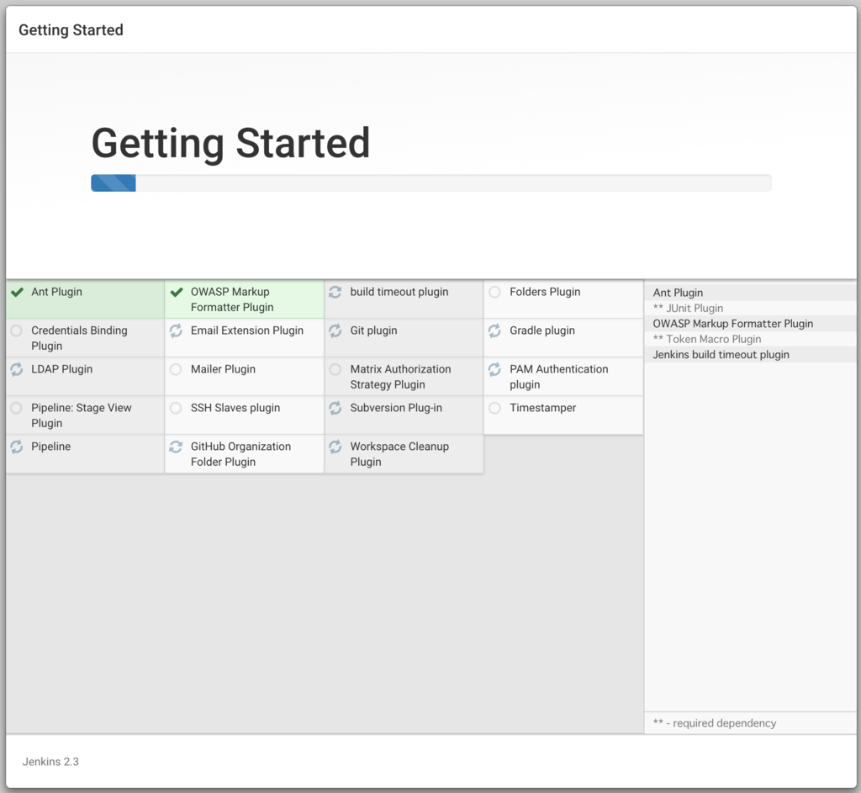Click the Jenkins 2.3 version text
The image size is (861, 793).
(50, 762)
